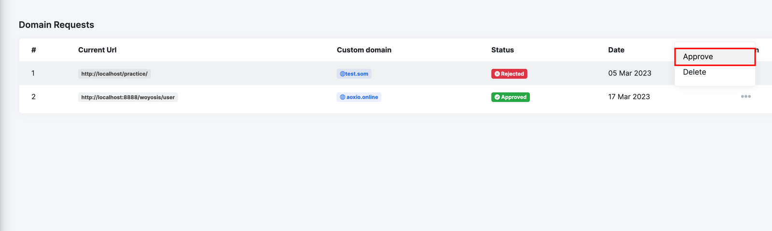Click the Approved status text

(x=513, y=97)
